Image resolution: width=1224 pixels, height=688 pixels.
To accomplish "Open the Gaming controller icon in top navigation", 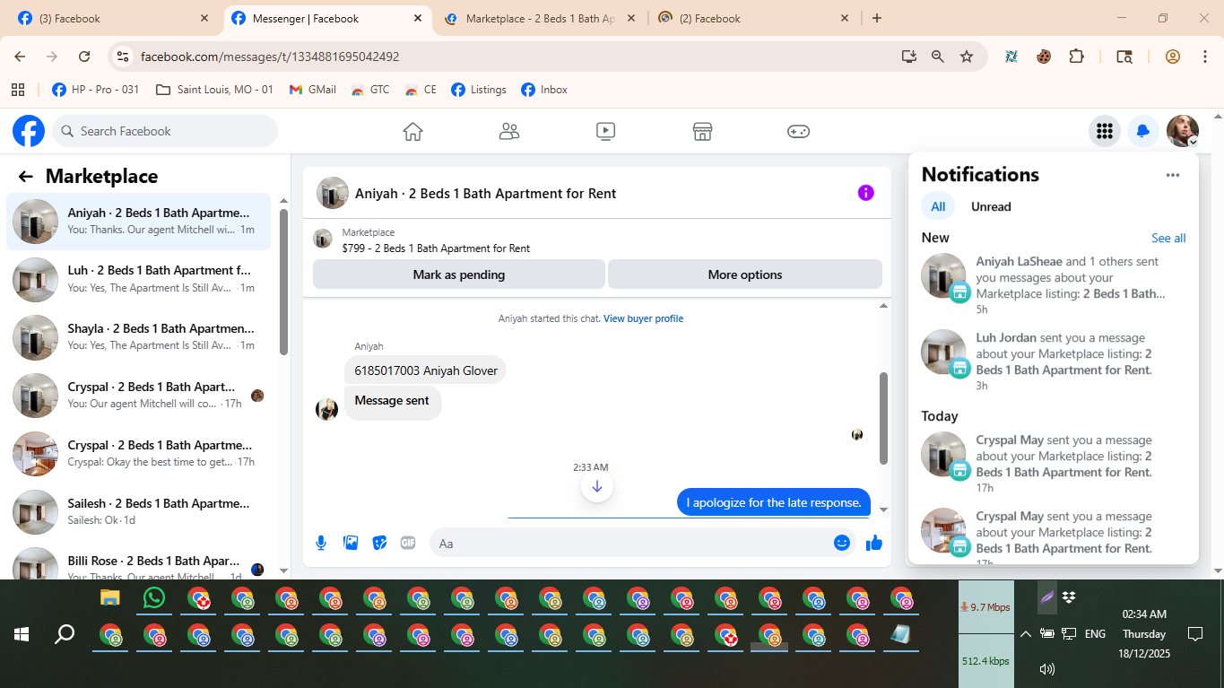I will click(798, 132).
